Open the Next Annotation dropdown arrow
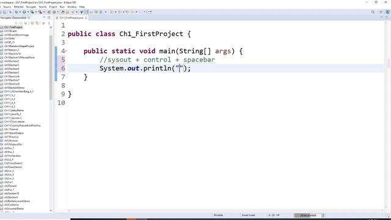The height and width of the screenshot is (220, 391). tap(115, 12)
